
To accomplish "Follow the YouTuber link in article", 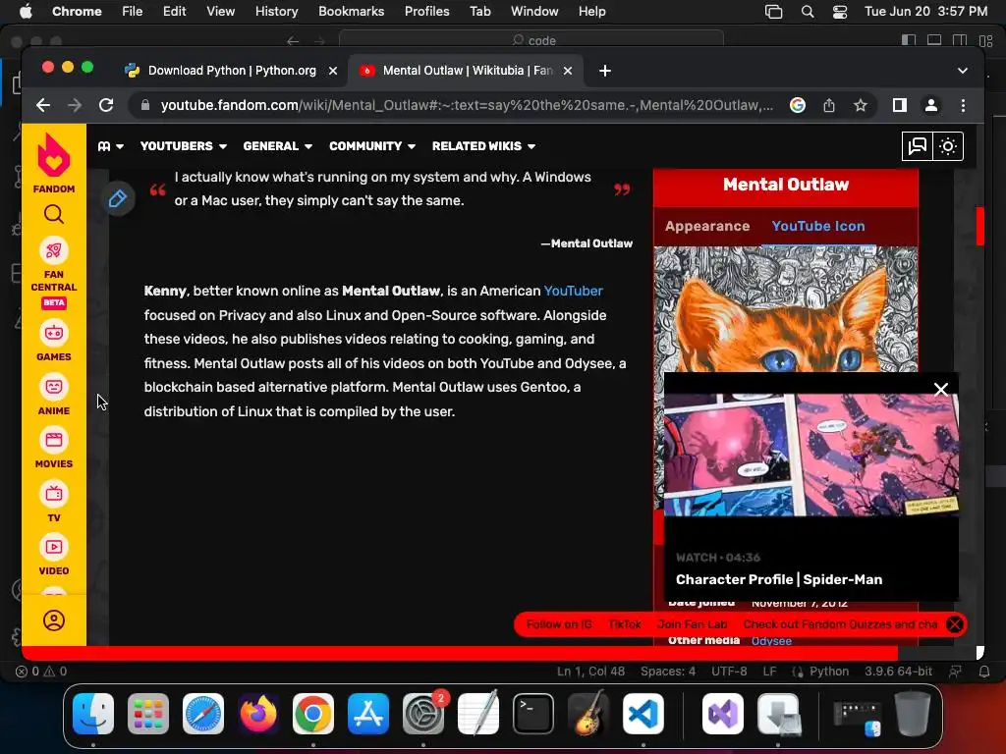I will [573, 291].
